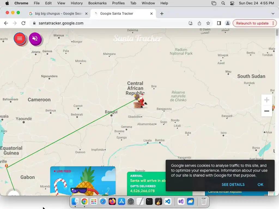Click Relaunch to update button
The image size is (279, 209).
pyautogui.click(x=252, y=23)
